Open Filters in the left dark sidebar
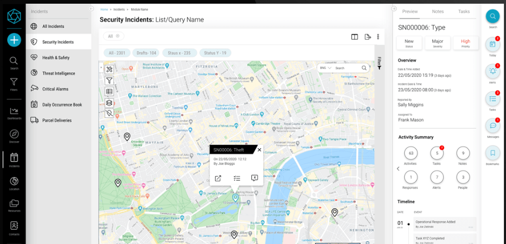Screen dimensions: 506x244 tap(14, 84)
